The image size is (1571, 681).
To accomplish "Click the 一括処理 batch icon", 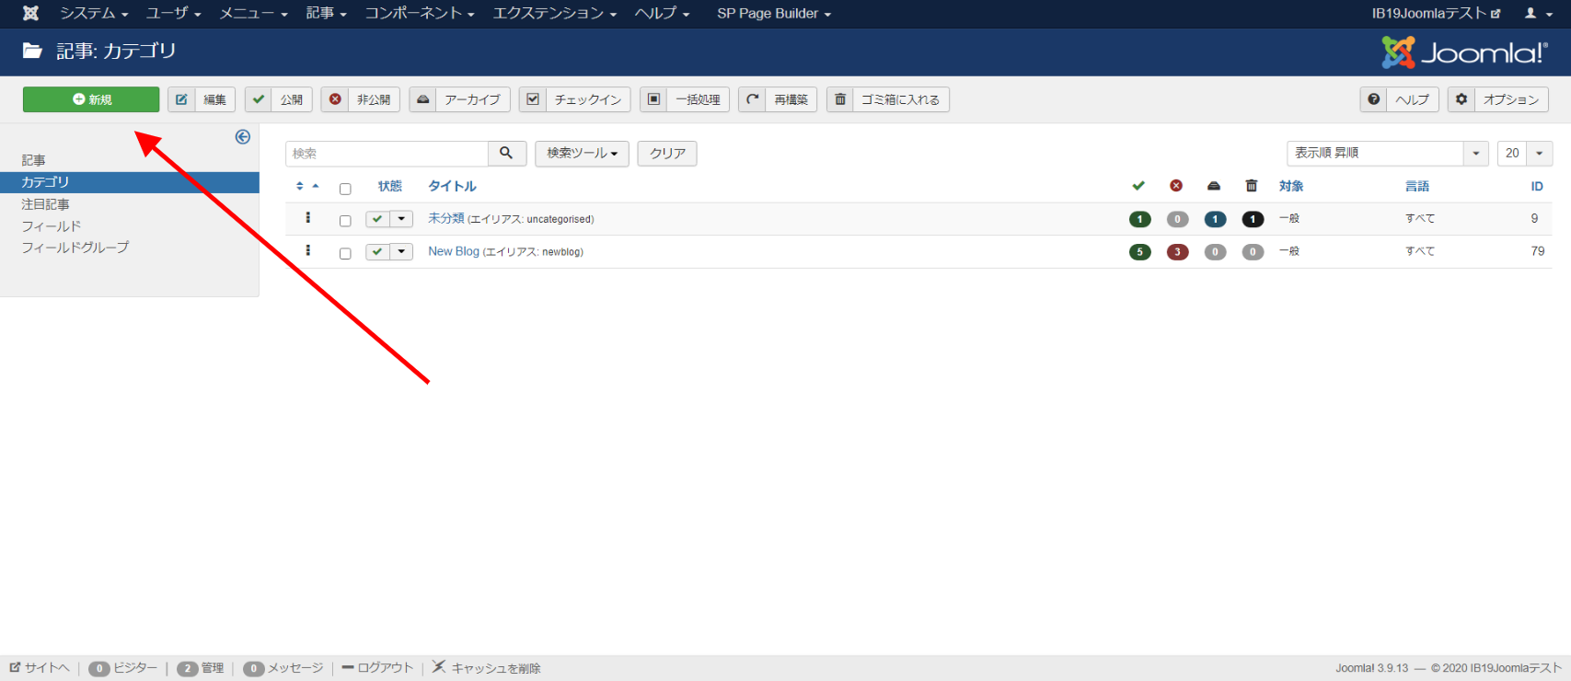I will [x=653, y=99].
